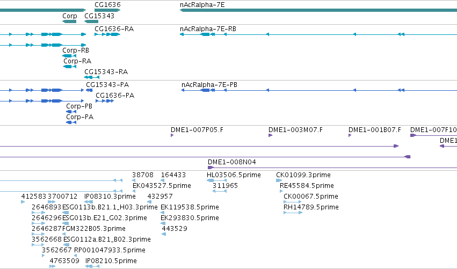Click the DME1-008N04 clone start marker
Viewport: 457px width, 269px height.
tap(211, 168)
